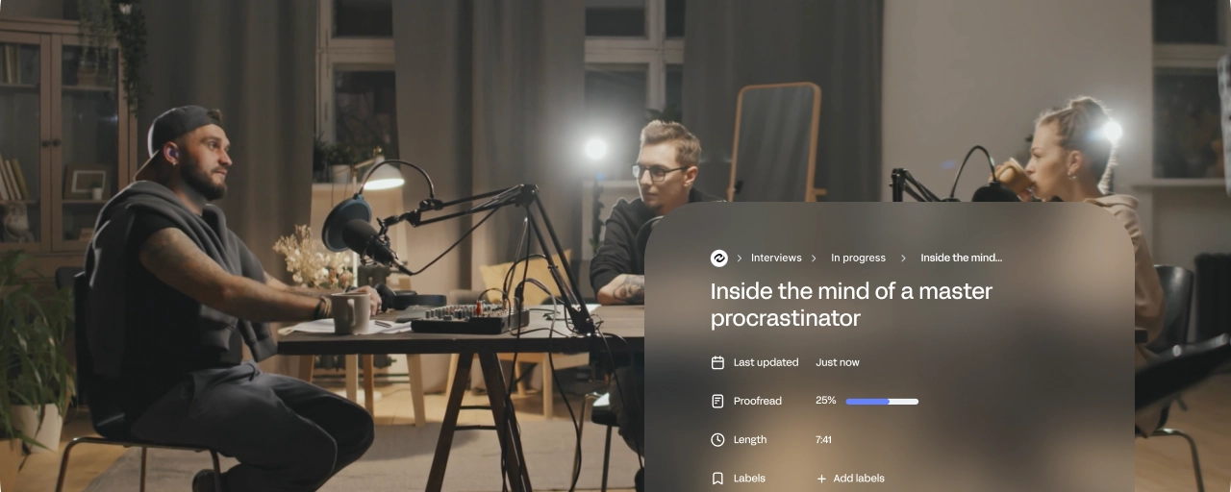Click the app logo icon in breadcrumb
1231x492 pixels.
click(718, 258)
